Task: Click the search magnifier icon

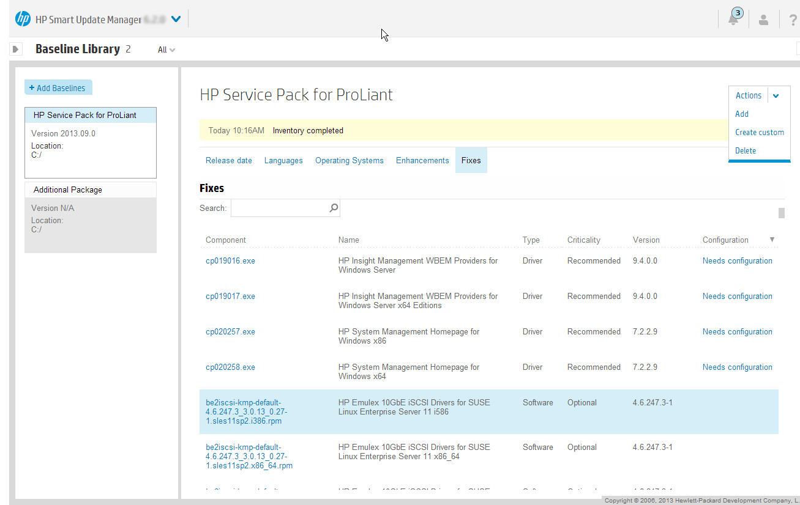Action: pyautogui.click(x=334, y=208)
